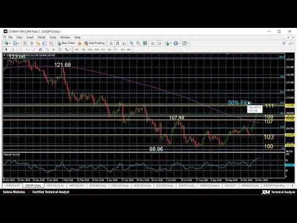Select the '98.96' price label on chart

156,149
